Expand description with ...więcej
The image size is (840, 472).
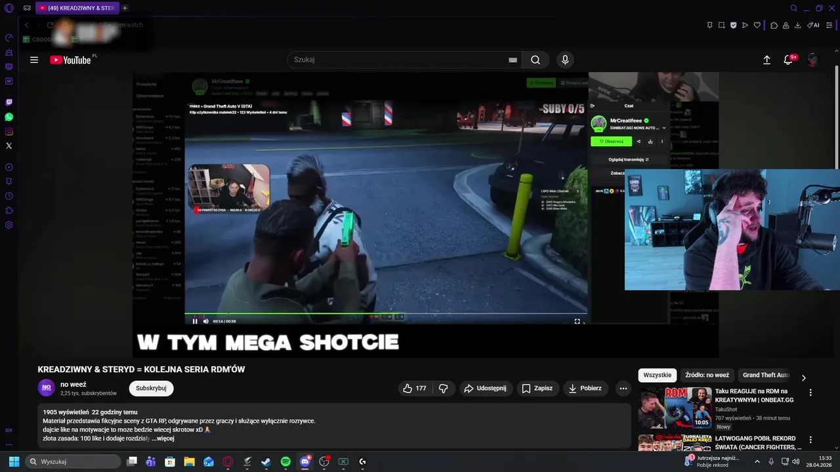click(163, 439)
